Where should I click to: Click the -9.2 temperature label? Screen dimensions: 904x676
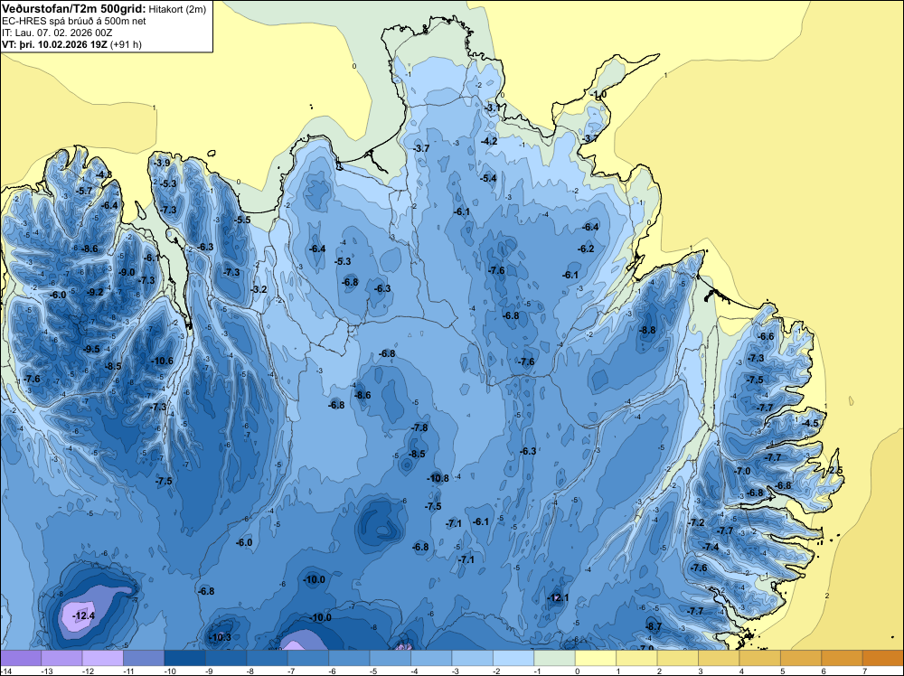point(96,292)
